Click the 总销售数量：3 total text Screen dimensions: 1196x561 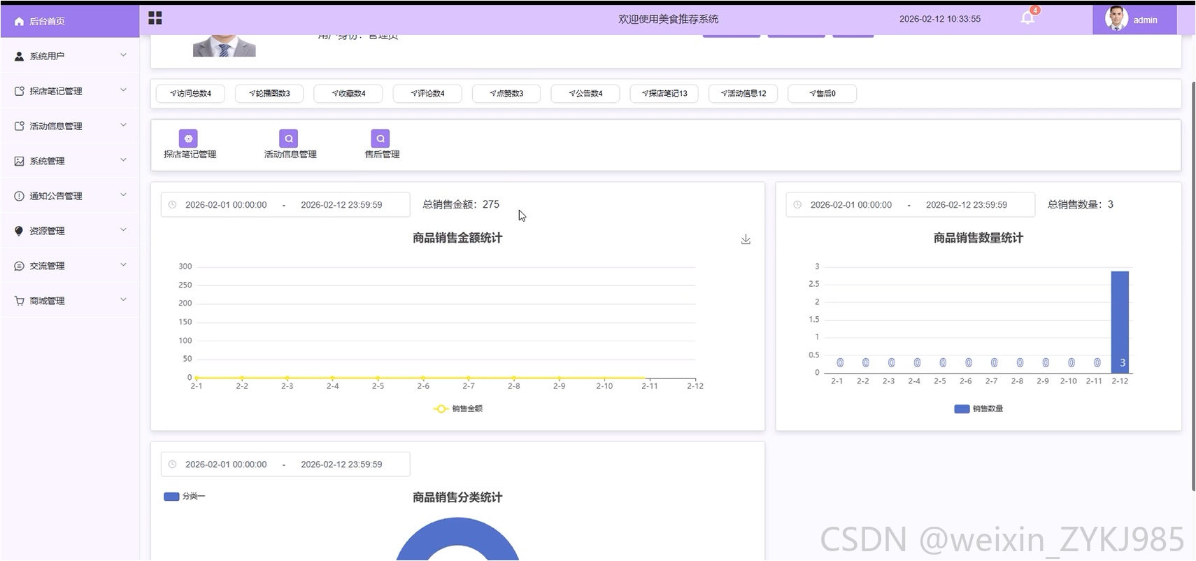tap(1081, 204)
